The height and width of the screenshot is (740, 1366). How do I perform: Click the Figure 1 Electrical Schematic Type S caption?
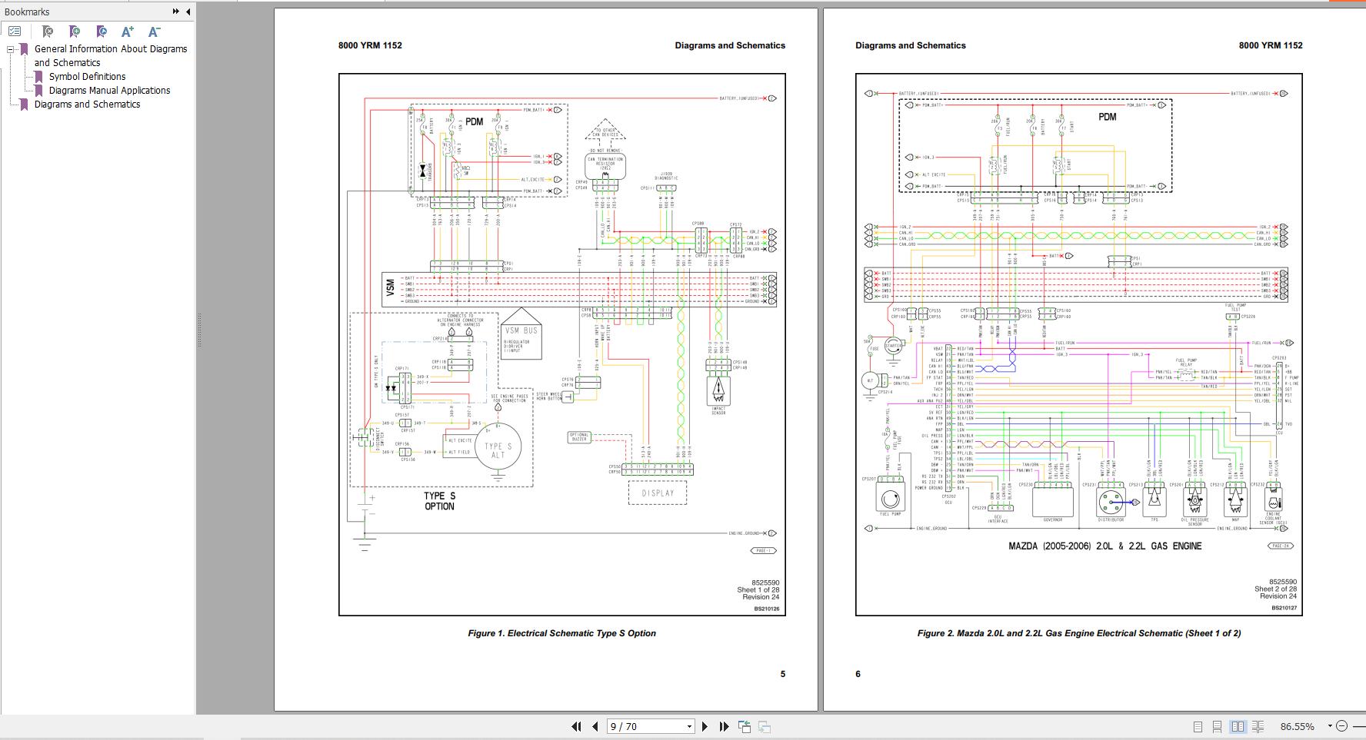click(561, 633)
